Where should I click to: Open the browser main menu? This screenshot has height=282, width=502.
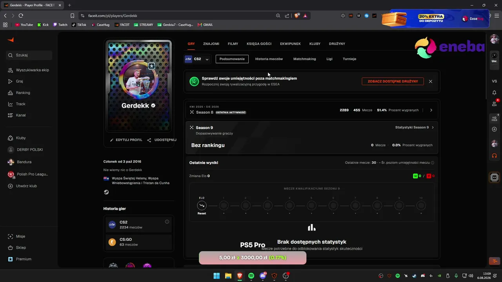tap(496, 16)
